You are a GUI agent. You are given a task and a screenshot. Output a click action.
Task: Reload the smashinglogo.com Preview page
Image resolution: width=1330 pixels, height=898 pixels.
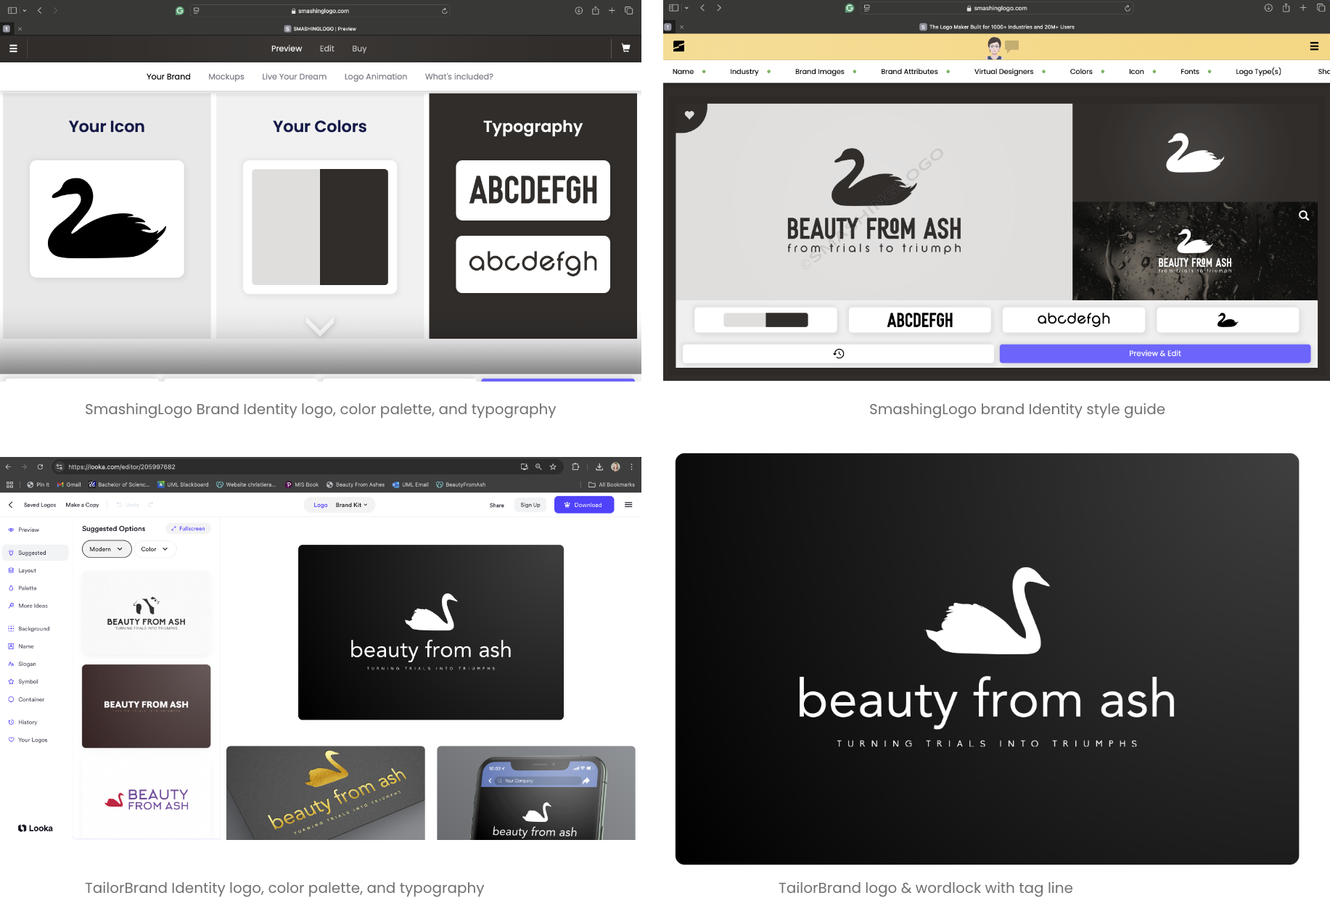coord(444,11)
